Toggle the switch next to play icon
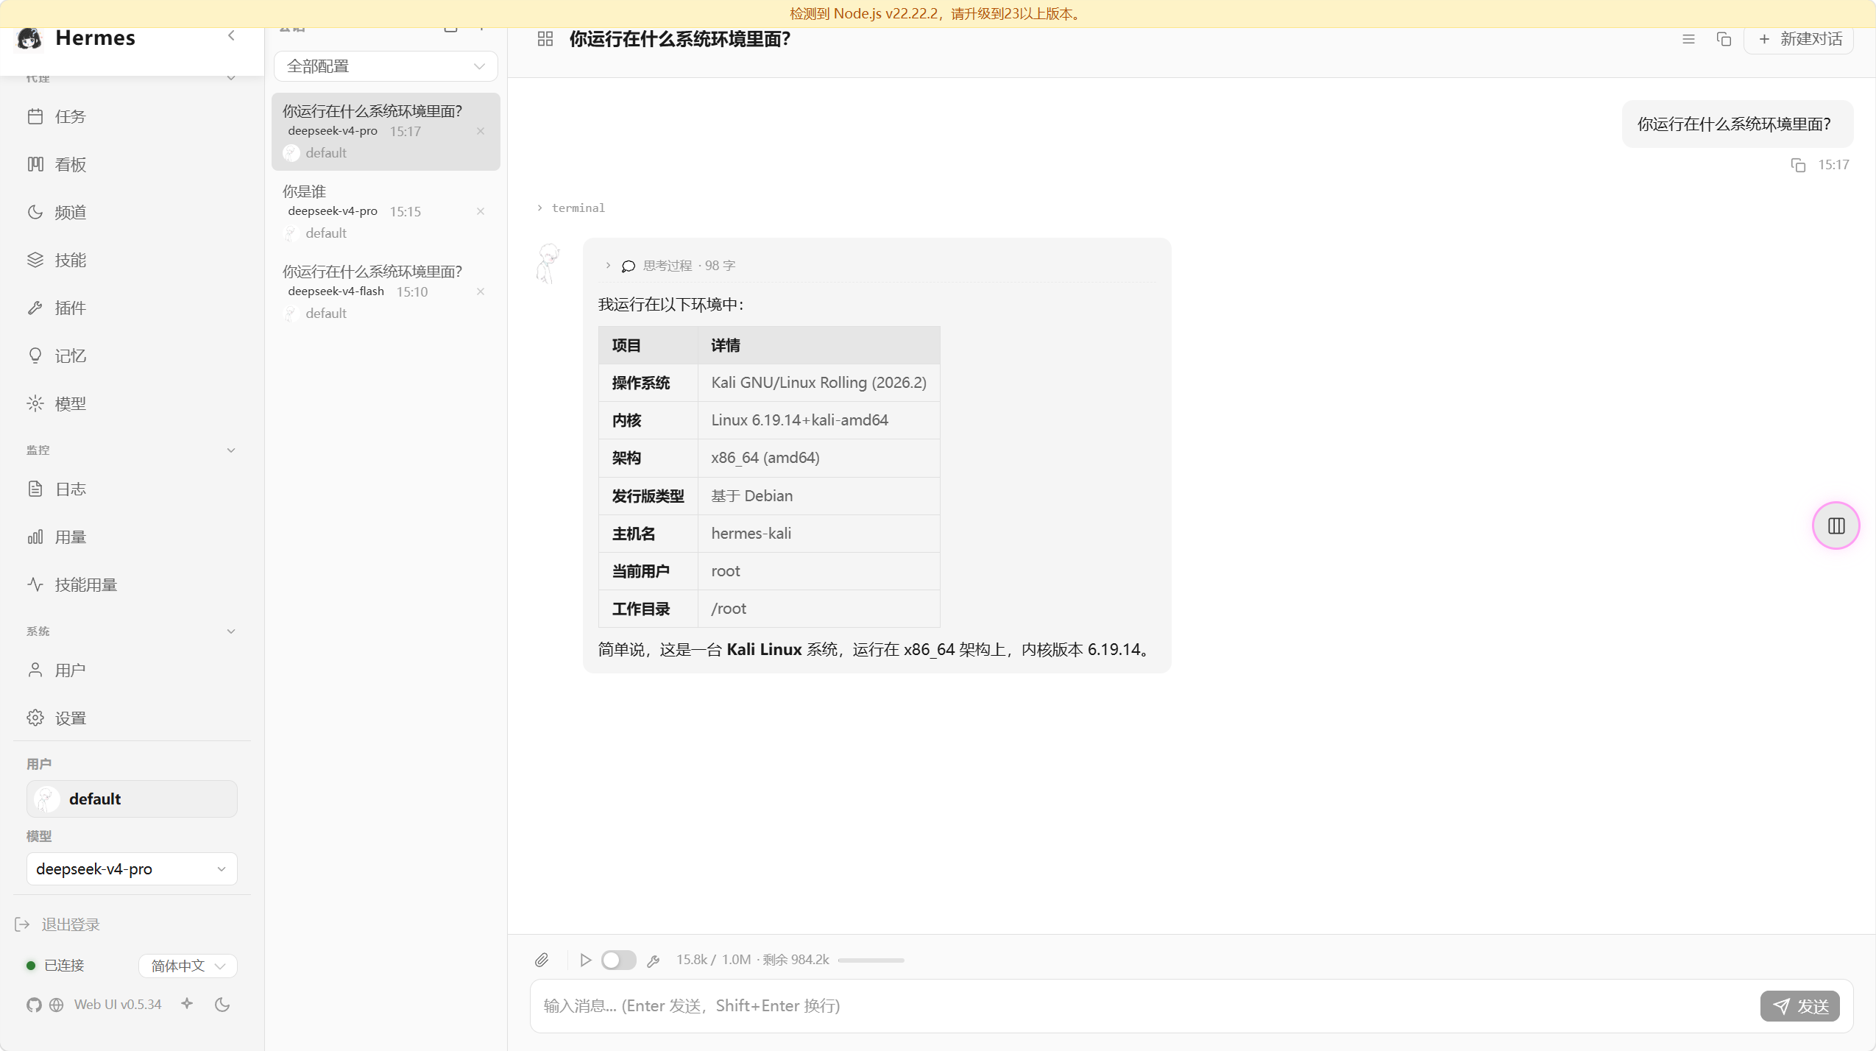Screen dimensions: 1876x1051 [618, 960]
